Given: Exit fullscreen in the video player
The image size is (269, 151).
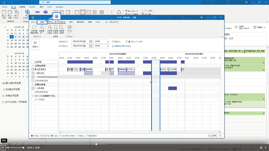Looking at the screenshot, I should (266, 148).
